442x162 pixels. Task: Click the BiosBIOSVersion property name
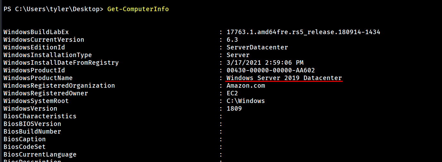32,124
